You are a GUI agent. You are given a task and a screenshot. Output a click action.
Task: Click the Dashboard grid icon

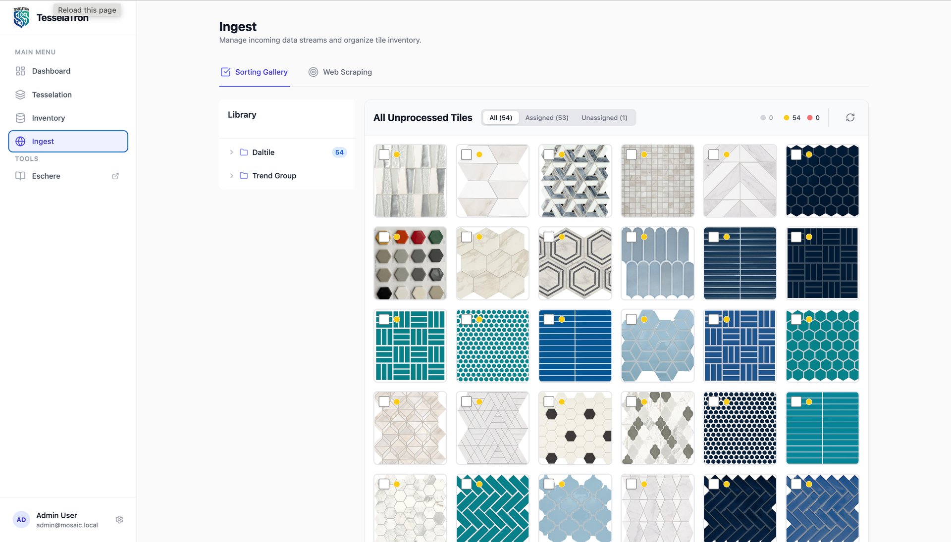[20, 71]
